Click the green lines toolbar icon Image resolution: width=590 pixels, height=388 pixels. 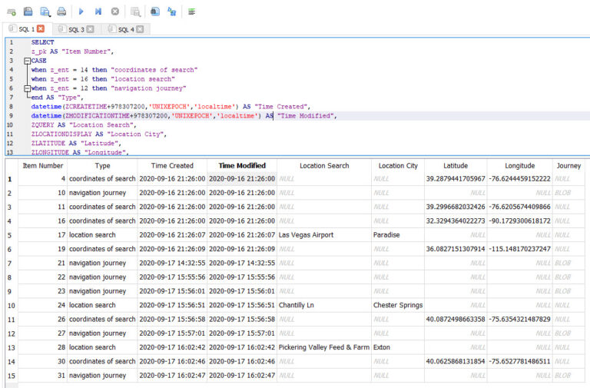pos(191,12)
